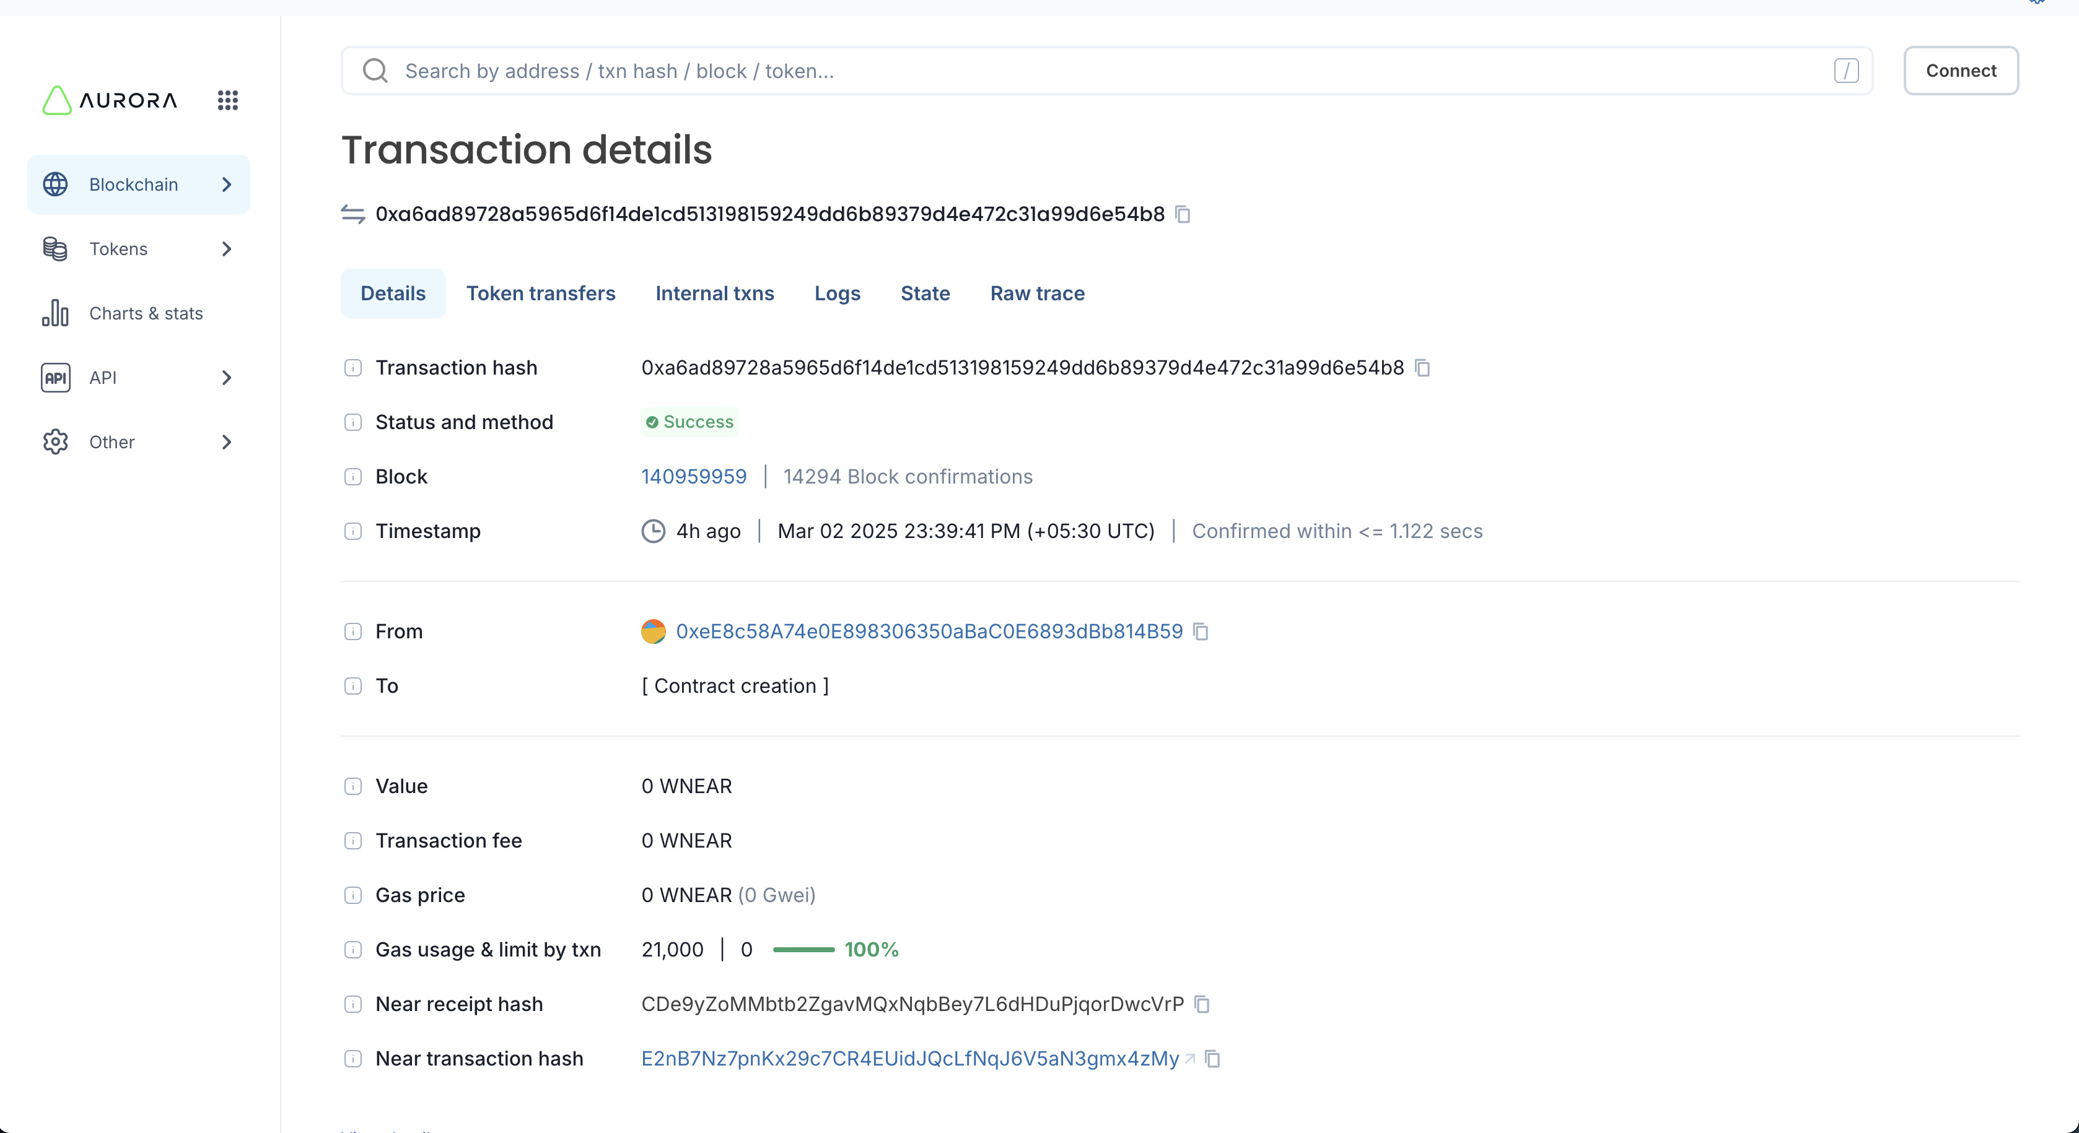Click the info icon next to Timestamp
This screenshot has width=2079, height=1133.
coord(352,531)
